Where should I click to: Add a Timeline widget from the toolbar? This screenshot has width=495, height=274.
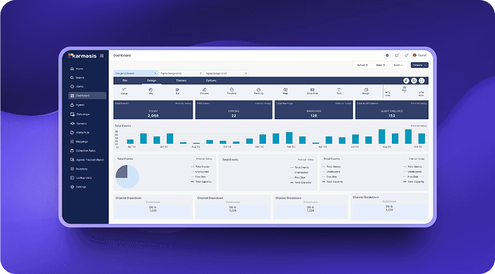tap(232, 91)
